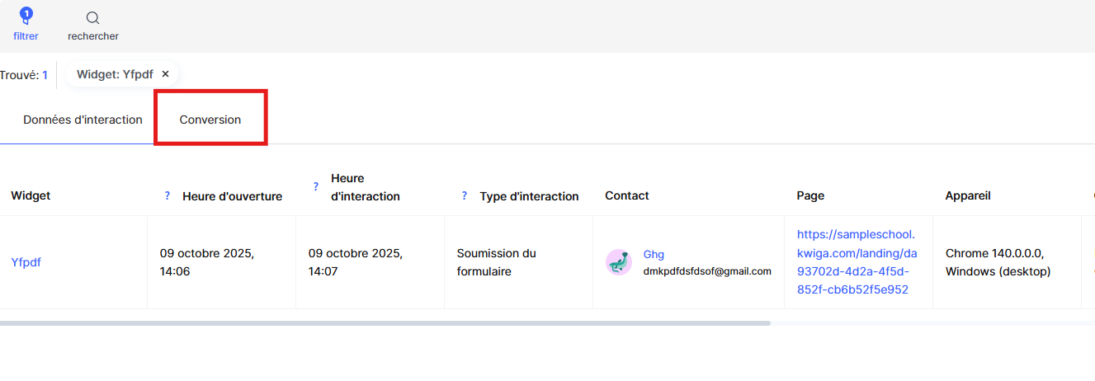Click the Soumission du formulaire cell
Image resolution: width=1095 pixels, height=381 pixels.
click(496, 262)
